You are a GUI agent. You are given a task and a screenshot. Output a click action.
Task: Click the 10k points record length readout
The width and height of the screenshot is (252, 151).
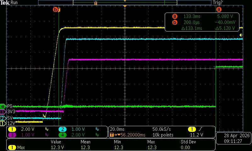[x=163, y=135]
